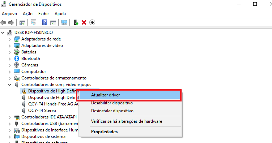Select the QCY-T4 Stereo device
Image resolution: width=272 pixels, height=143 pixels.
coord(42,110)
